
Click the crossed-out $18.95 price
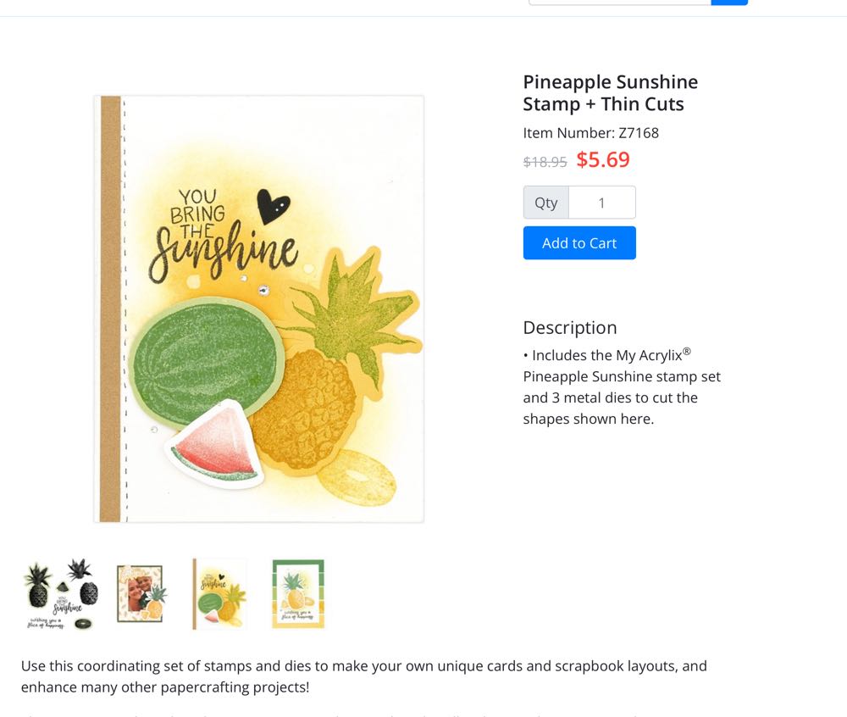coord(545,162)
